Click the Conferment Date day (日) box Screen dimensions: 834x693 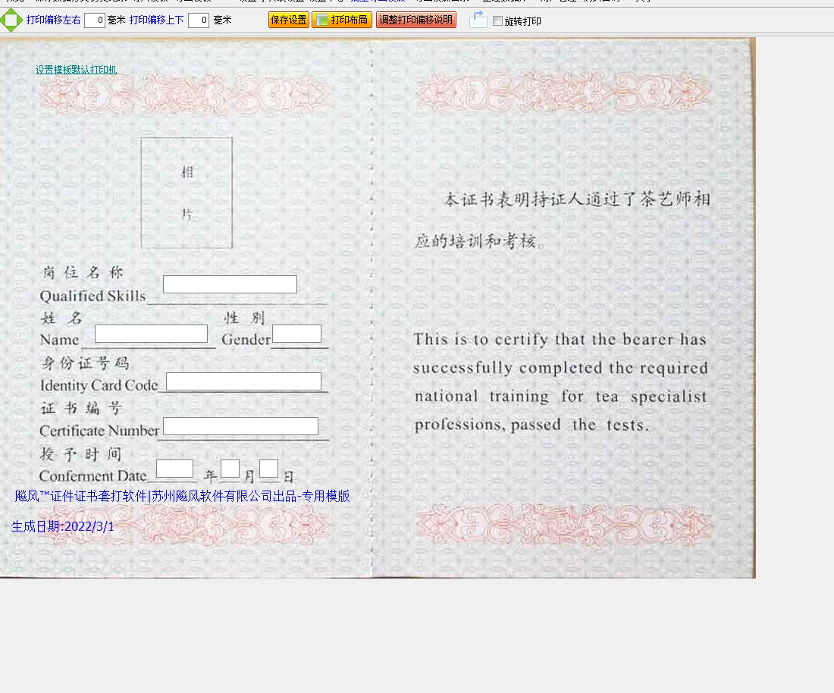pyautogui.click(x=268, y=469)
